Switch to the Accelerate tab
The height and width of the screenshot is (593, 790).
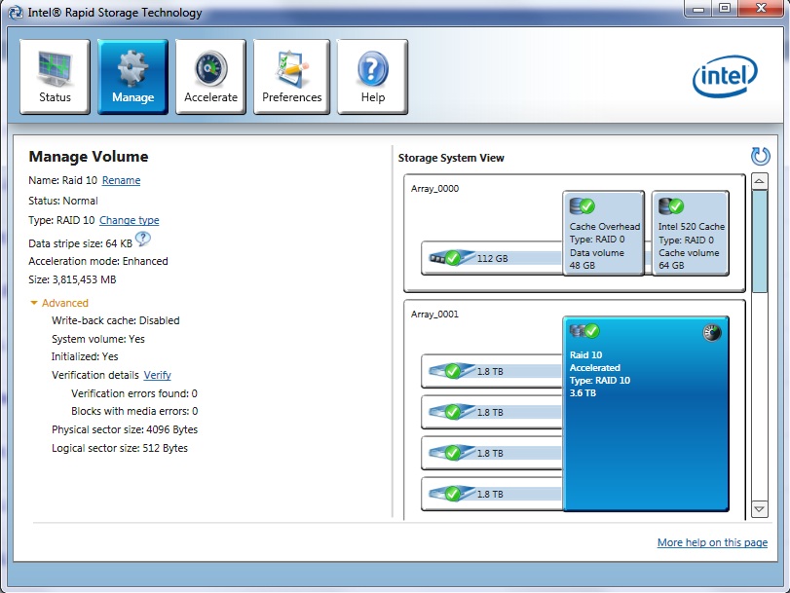click(x=210, y=77)
